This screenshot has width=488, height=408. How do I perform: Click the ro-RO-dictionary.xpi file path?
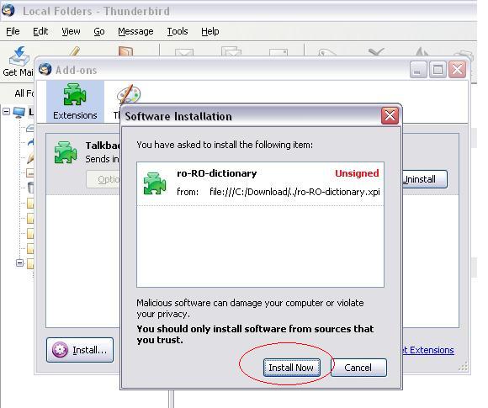coord(294,192)
